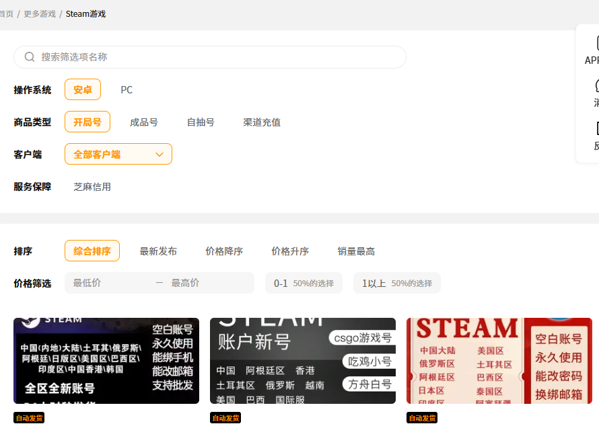The image size is (599, 426).
Task: Go to 更多游戏 breadcrumb link
Action: pos(40,13)
